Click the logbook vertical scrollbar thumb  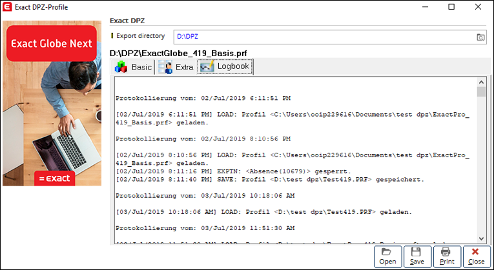click(481, 92)
